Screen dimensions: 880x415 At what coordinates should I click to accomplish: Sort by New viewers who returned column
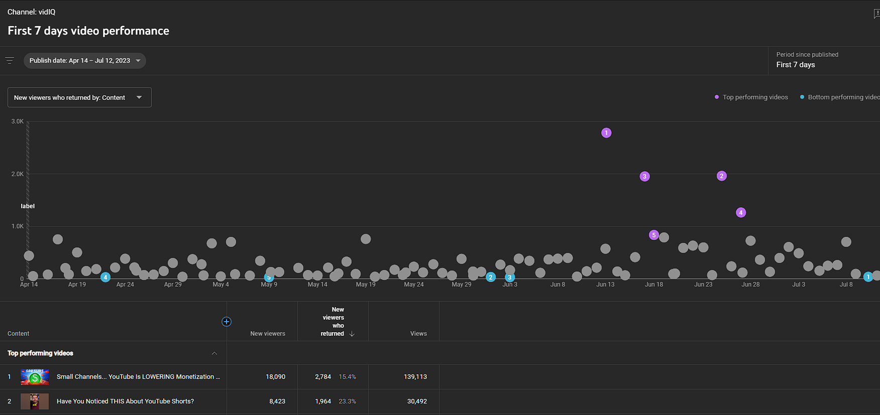[x=333, y=322]
